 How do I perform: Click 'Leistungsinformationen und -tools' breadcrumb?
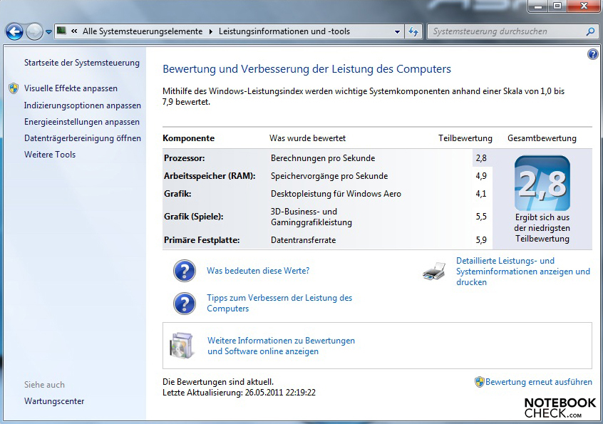(x=284, y=31)
